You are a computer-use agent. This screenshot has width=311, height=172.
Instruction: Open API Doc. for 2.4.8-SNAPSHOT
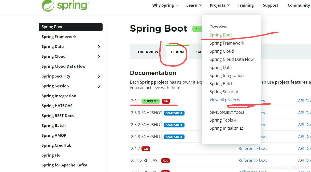pos(304,137)
